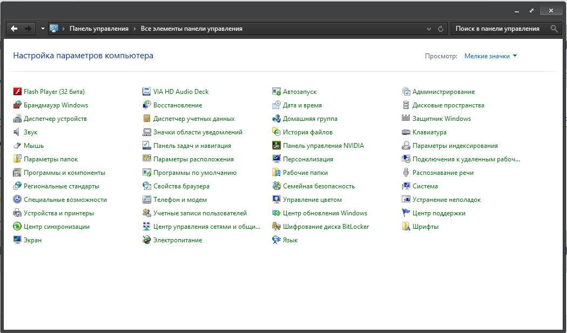Screen dimensions: 567x333
Task: Click the Центр поддержки flag icon
Action: tap(406, 213)
